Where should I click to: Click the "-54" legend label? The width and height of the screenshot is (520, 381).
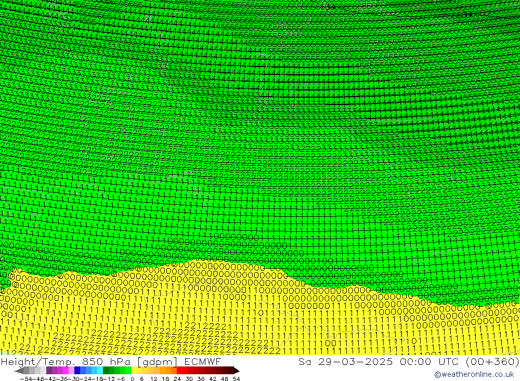tap(26, 379)
